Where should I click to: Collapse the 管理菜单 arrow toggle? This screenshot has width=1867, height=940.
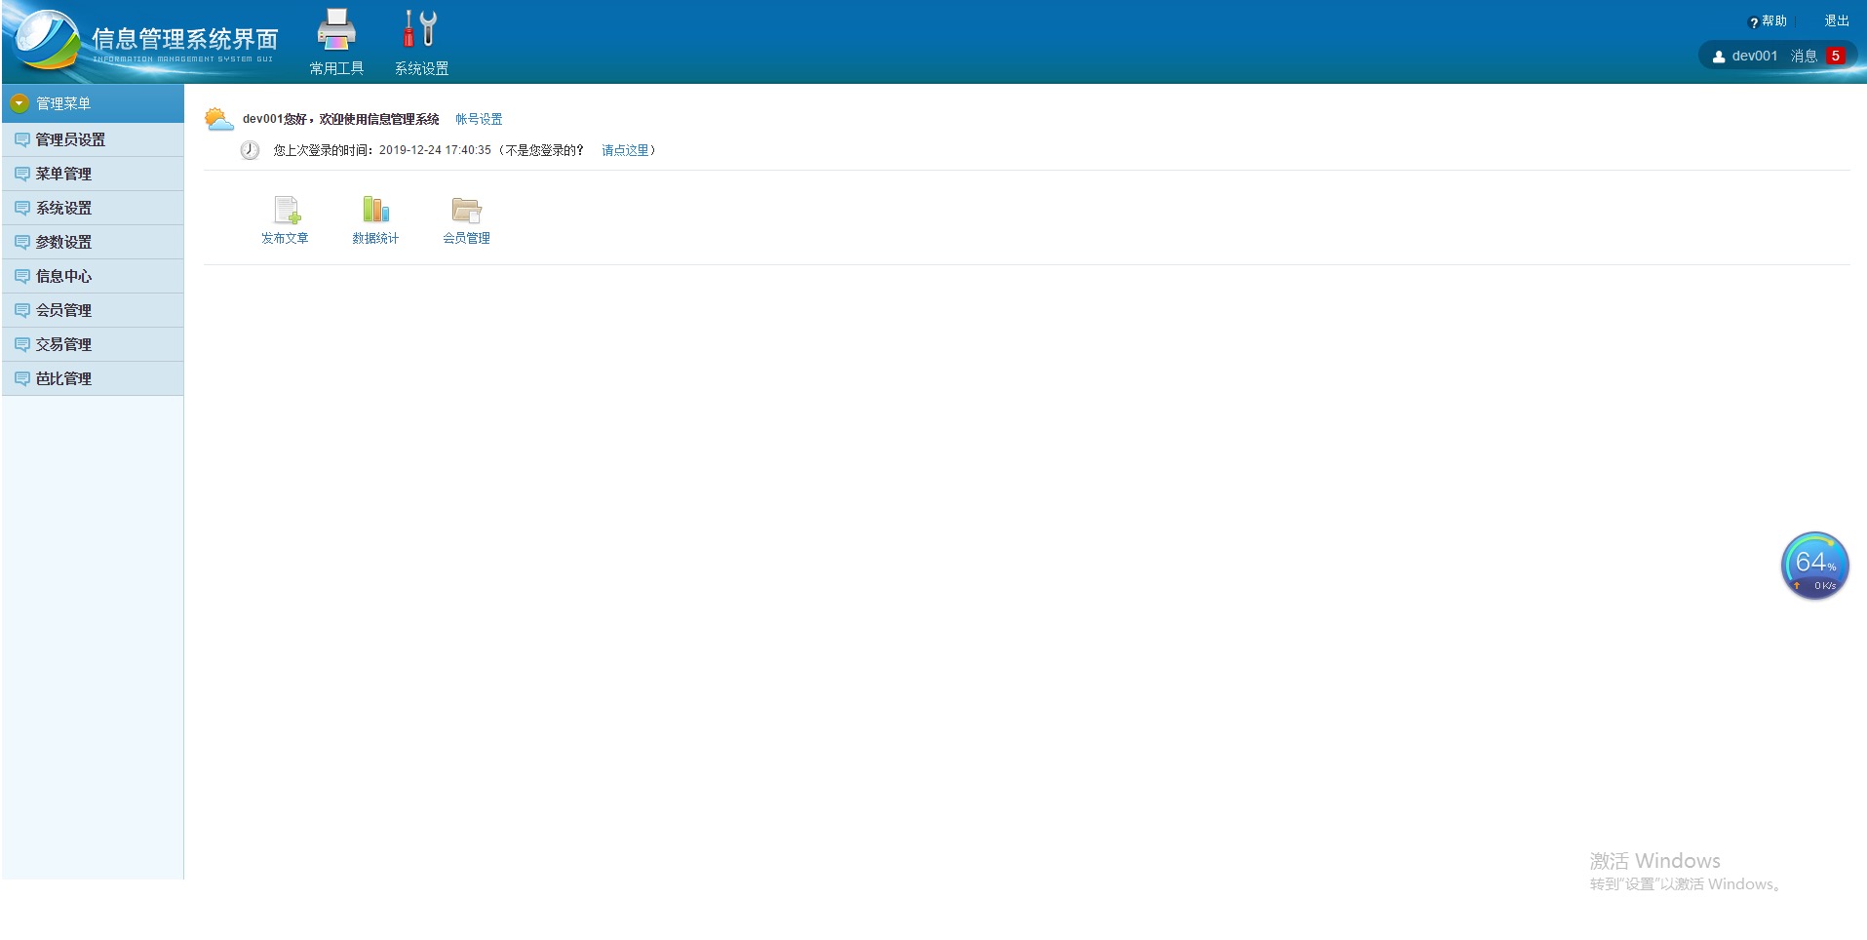[x=19, y=103]
